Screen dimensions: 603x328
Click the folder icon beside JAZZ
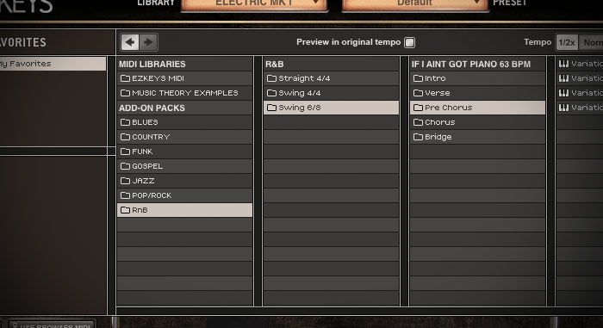pyautogui.click(x=125, y=181)
